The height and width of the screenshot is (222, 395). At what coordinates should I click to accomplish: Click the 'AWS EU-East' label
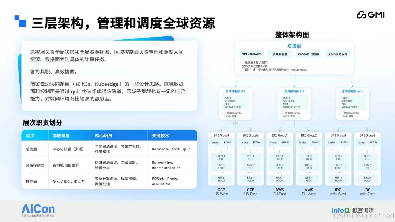coord(280,192)
